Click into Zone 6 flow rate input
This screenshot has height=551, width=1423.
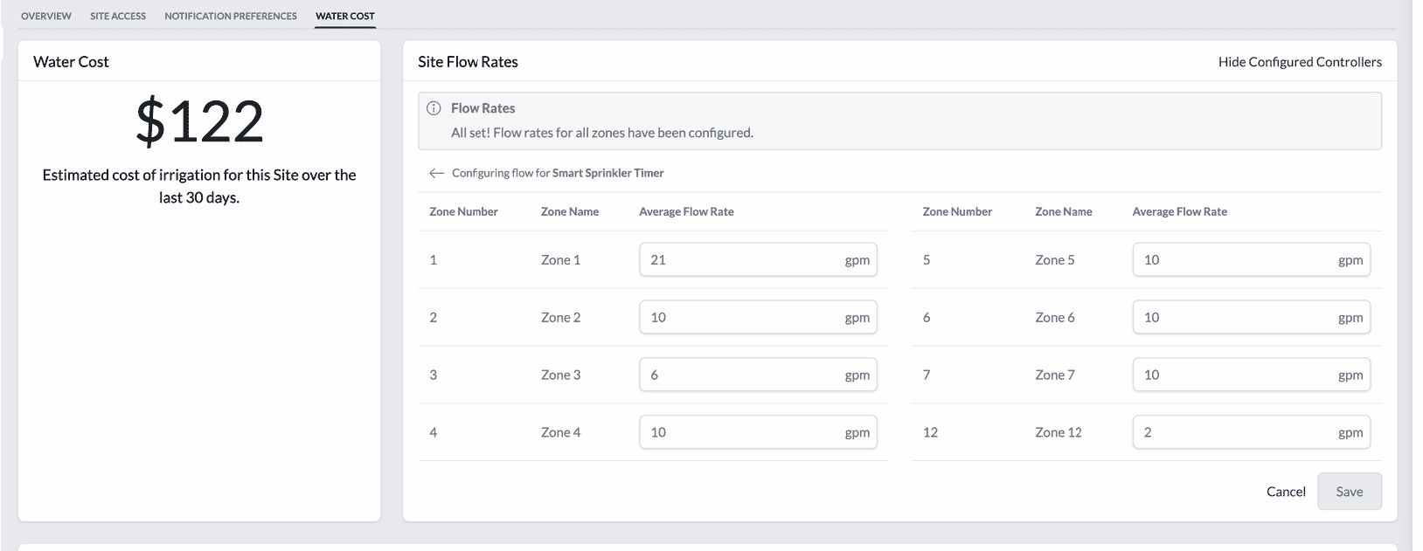1232,318
